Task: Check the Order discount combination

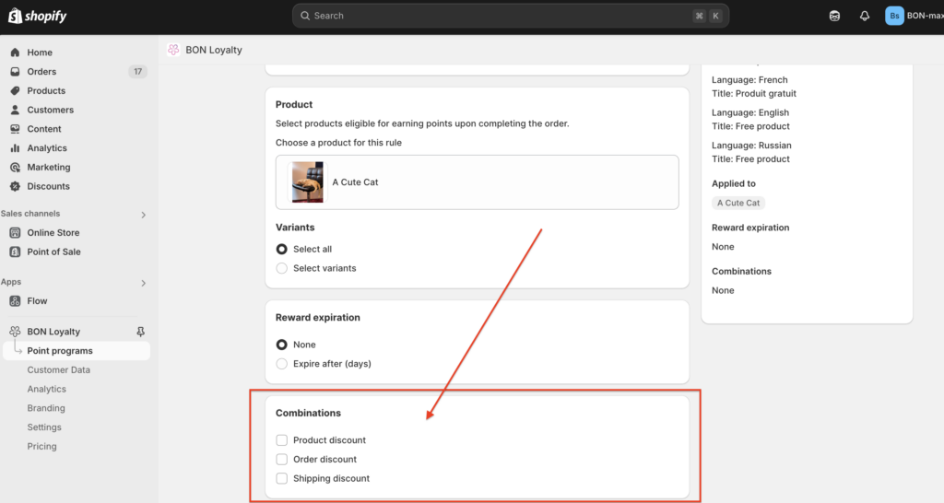Action: (x=282, y=460)
